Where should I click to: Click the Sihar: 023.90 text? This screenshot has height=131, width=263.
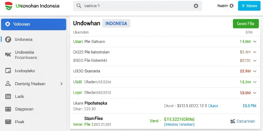pos(84,109)
